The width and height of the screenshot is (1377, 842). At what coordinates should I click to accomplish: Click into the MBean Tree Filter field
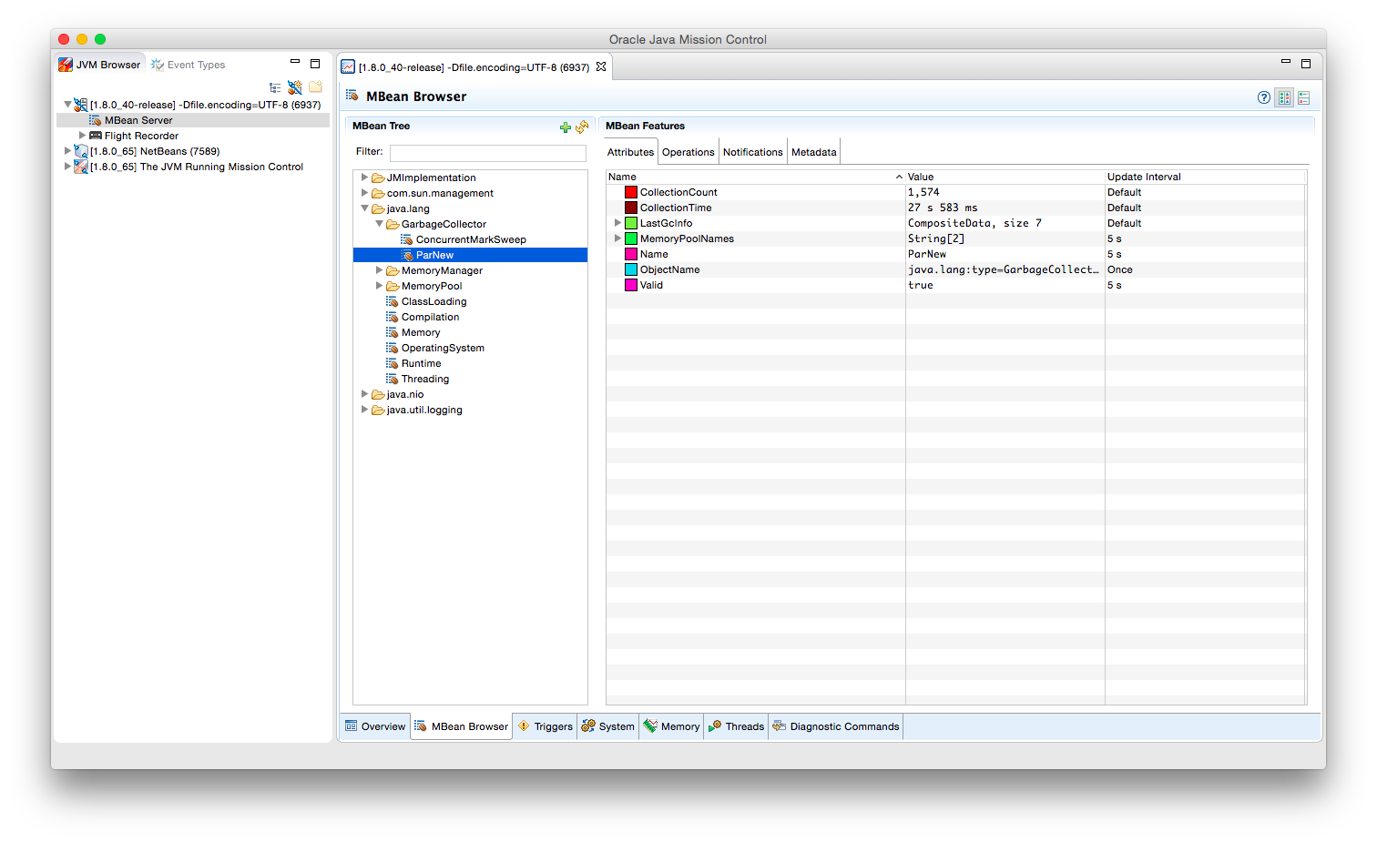pos(488,153)
